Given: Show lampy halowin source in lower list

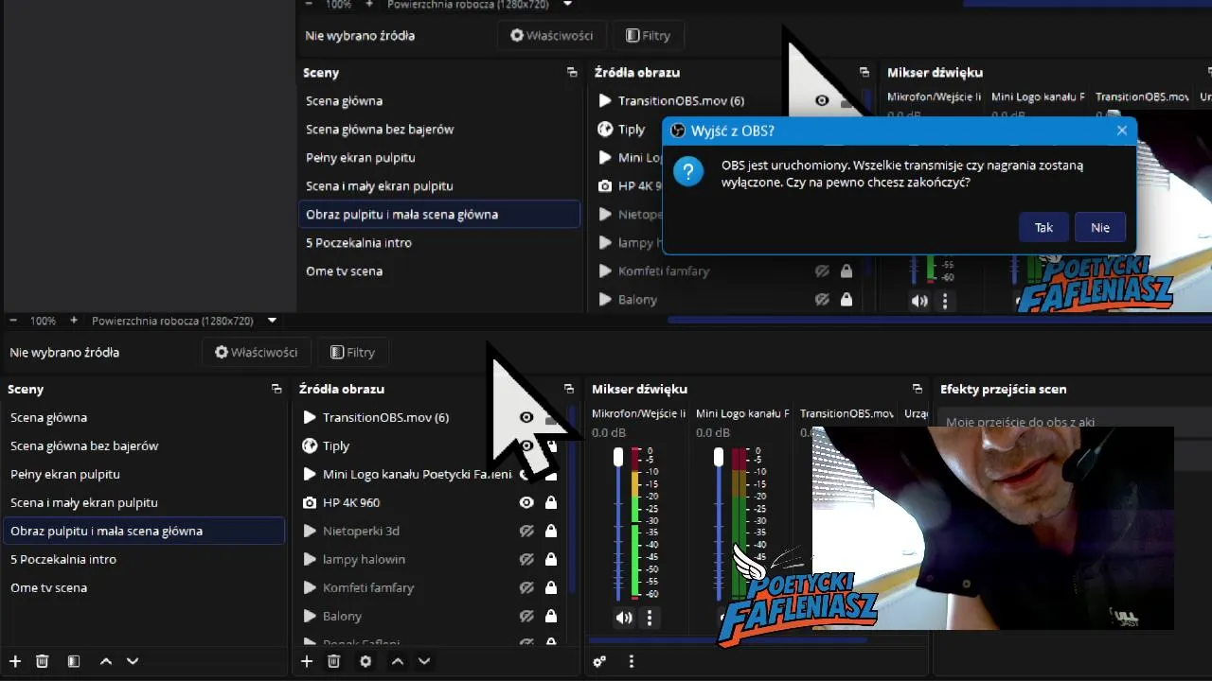Looking at the screenshot, I should tap(526, 559).
